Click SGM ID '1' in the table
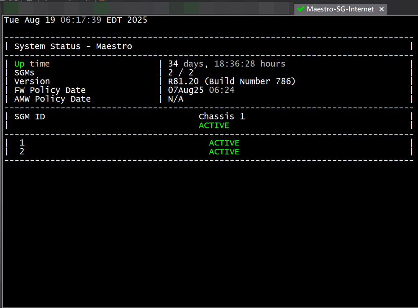 coord(22,143)
